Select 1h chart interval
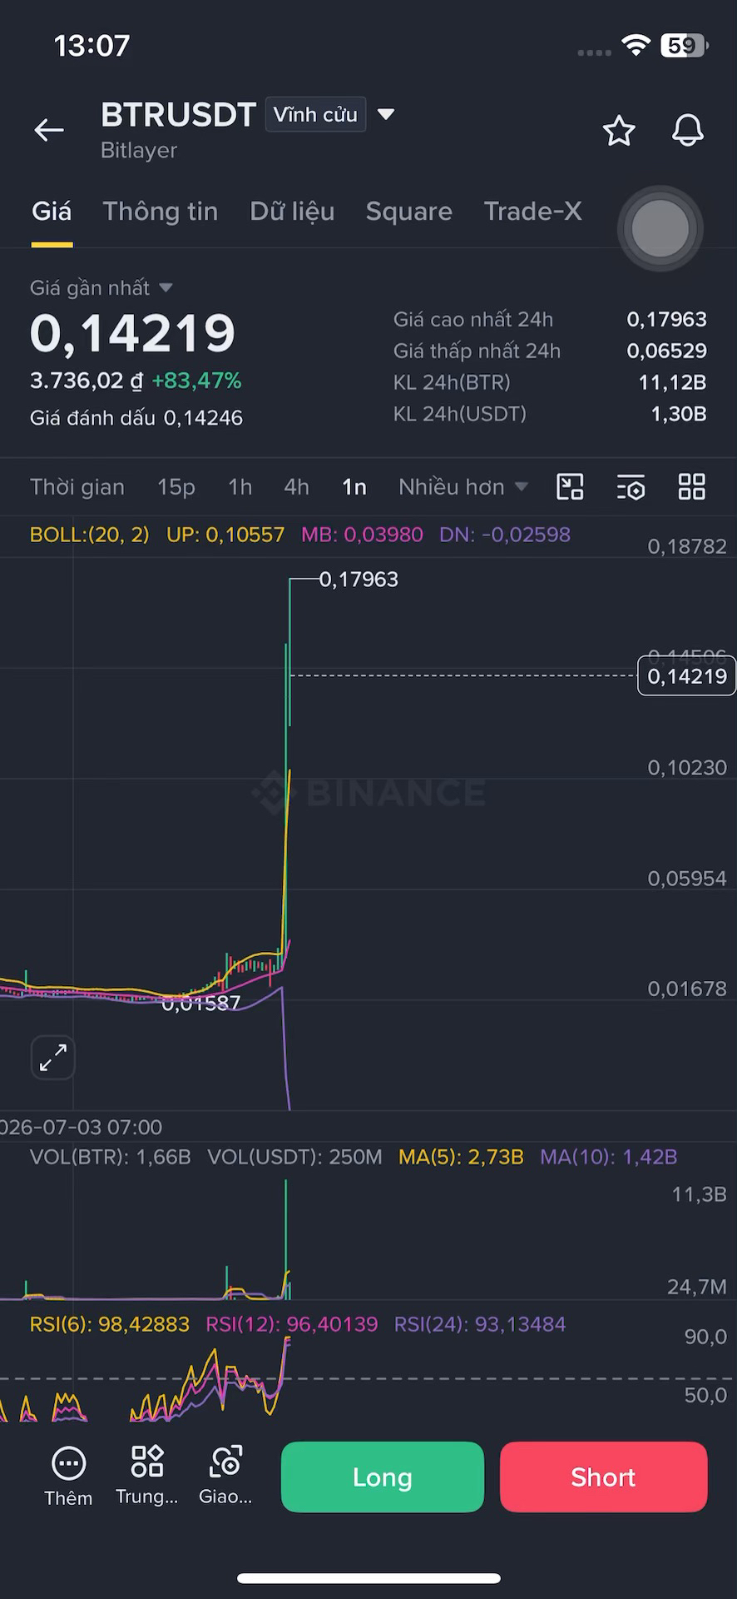737x1599 pixels. [x=240, y=487]
